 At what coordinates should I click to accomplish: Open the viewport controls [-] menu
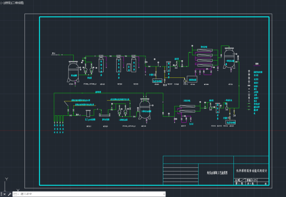(x=2, y=3)
